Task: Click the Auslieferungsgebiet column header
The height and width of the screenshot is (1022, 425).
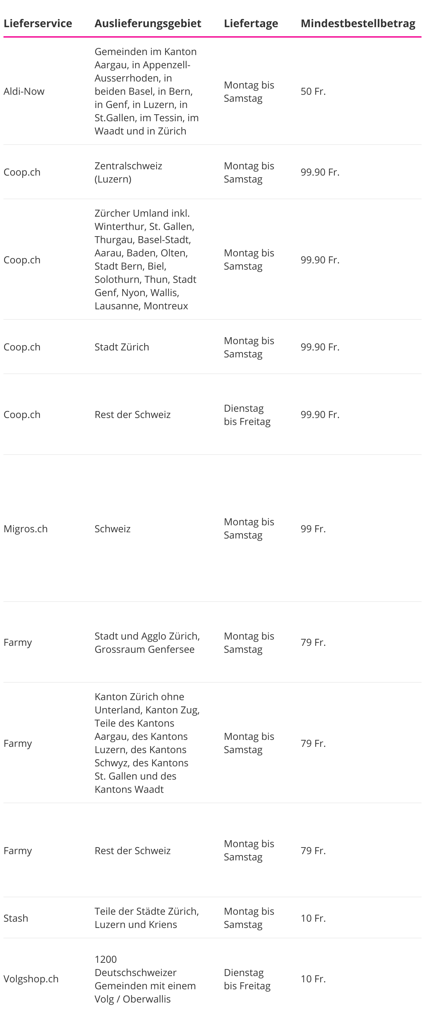Action: click(148, 23)
